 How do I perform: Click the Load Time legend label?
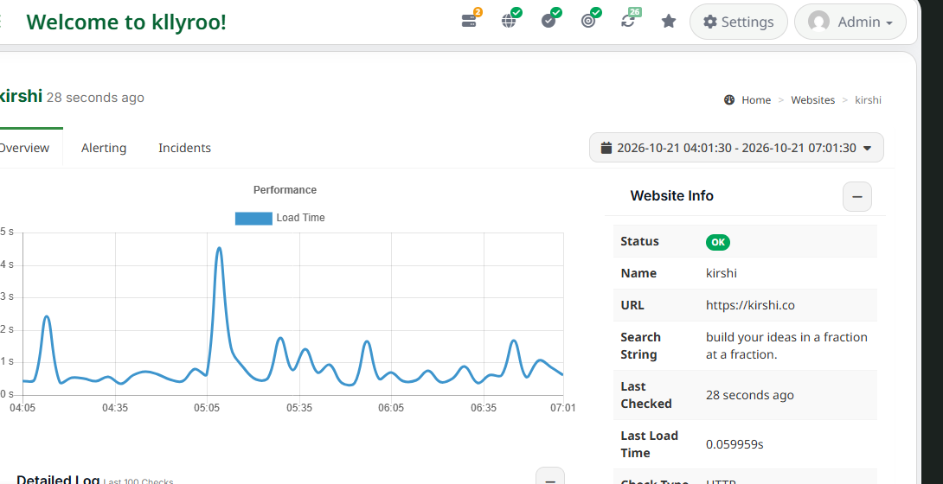click(301, 218)
